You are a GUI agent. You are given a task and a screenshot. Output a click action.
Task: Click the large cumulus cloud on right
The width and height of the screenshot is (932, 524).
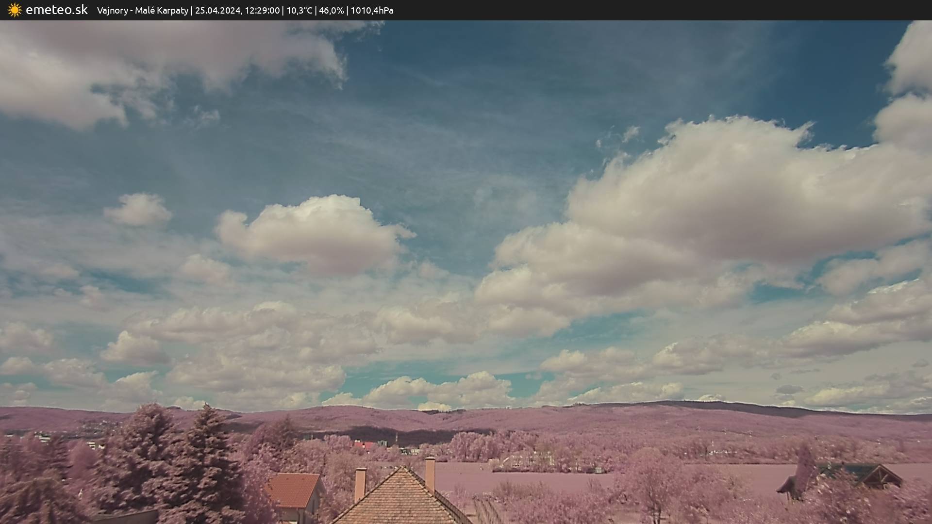coord(728,194)
